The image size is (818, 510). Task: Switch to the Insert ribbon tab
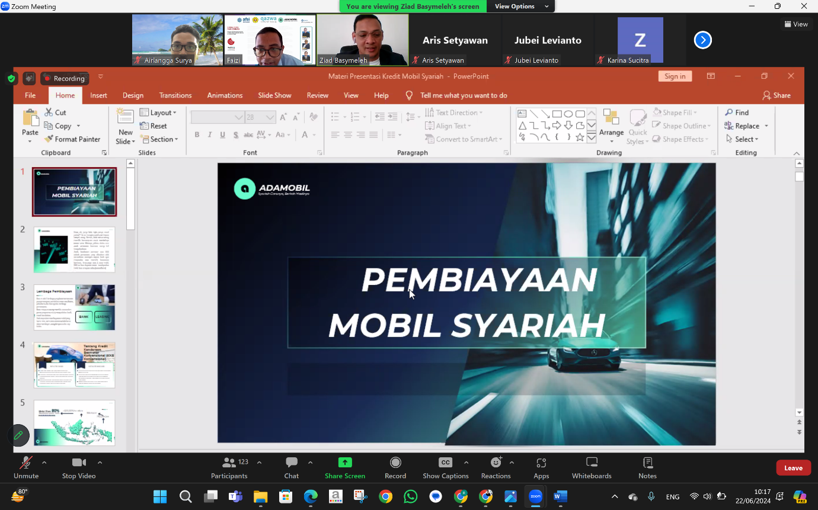click(98, 95)
